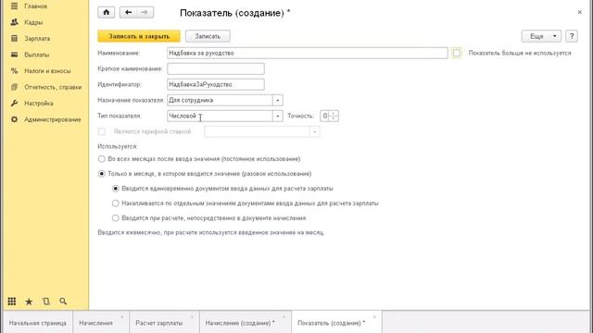593x333 pixels.
Task: Click into Идентификатор field
Action: pyautogui.click(x=216, y=84)
